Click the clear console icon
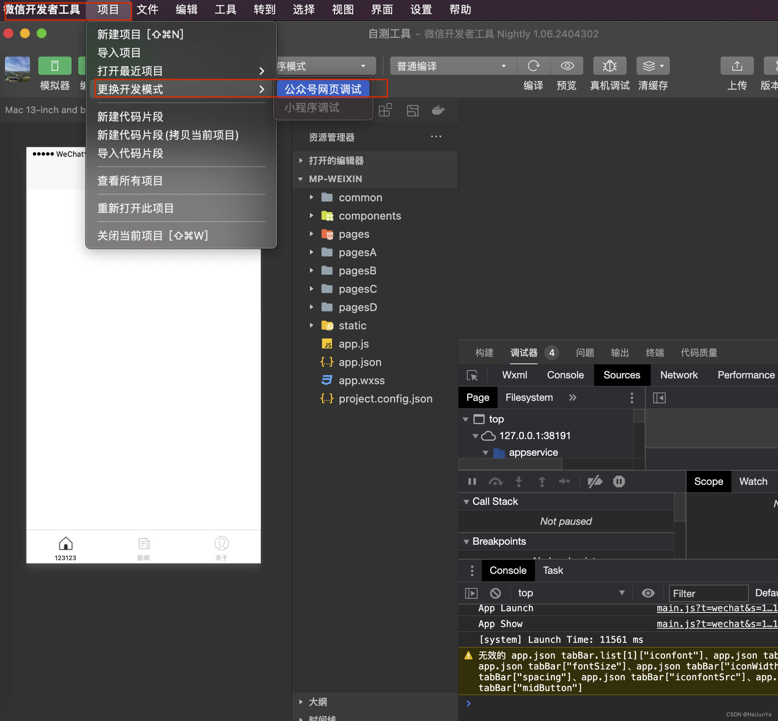Image resolution: width=778 pixels, height=721 pixels. 495,593
